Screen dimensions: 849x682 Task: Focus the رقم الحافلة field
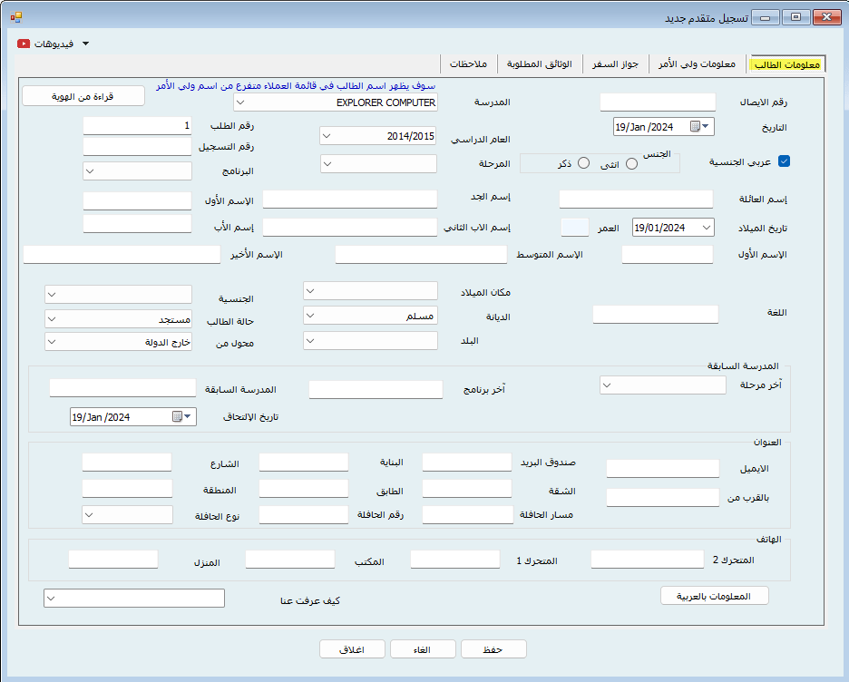304,515
